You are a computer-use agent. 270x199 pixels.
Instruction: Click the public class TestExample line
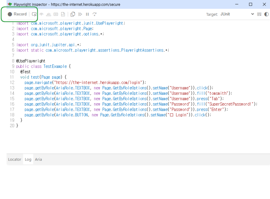click(43, 67)
